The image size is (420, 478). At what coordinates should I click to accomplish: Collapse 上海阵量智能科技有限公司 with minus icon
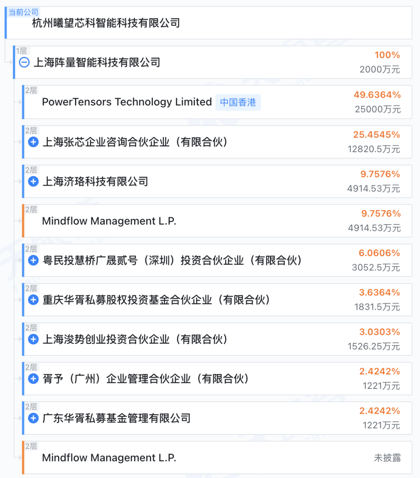(x=24, y=62)
